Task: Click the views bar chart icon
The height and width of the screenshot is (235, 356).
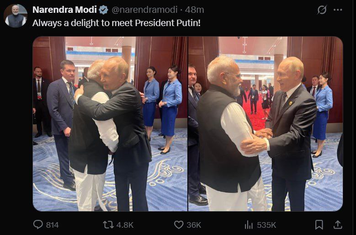Action: pos(249,224)
